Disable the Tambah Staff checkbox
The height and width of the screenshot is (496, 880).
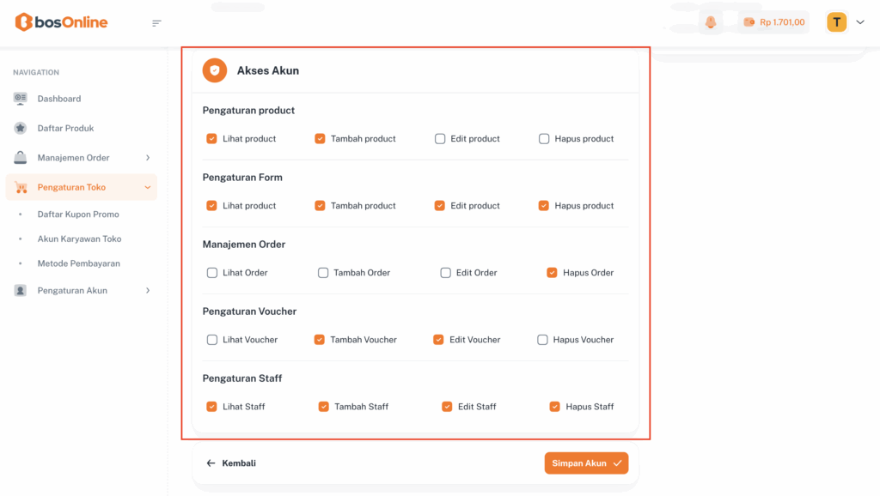(x=324, y=407)
